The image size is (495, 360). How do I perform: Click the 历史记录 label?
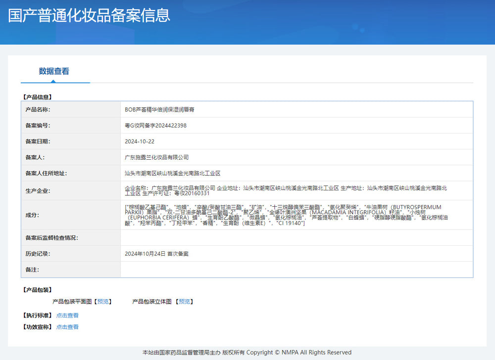(38, 254)
